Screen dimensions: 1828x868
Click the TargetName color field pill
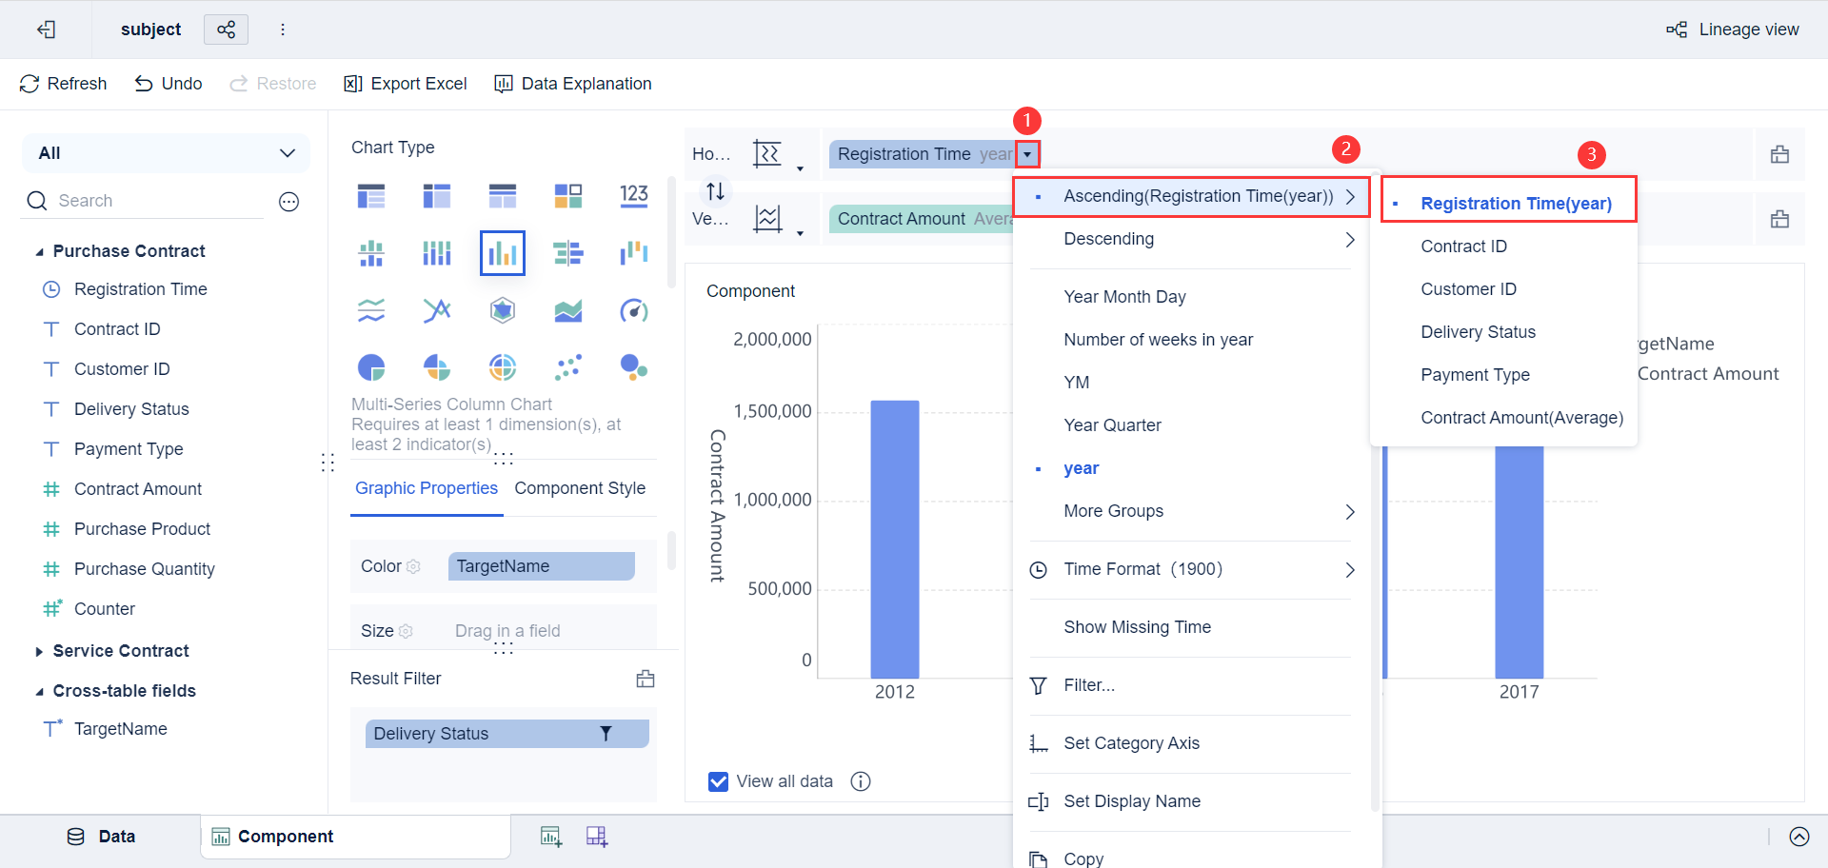coord(541,566)
